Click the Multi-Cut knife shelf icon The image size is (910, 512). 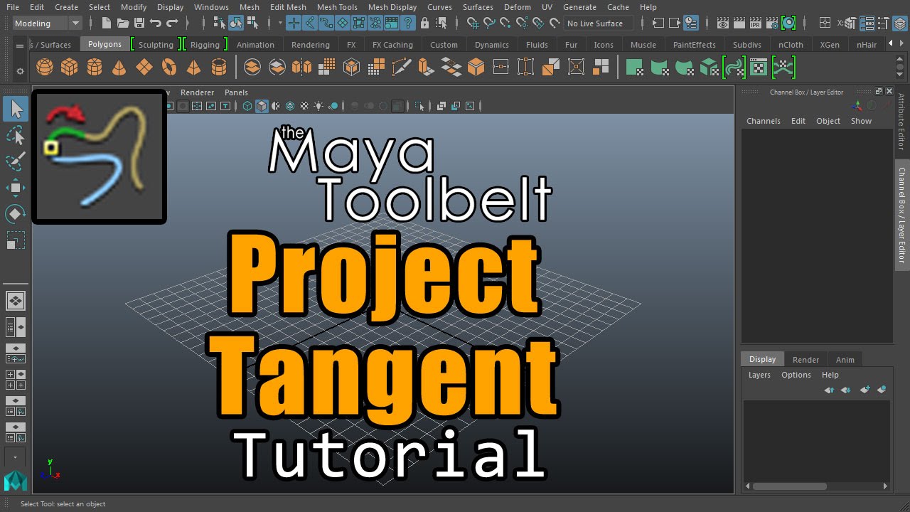click(401, 68)
